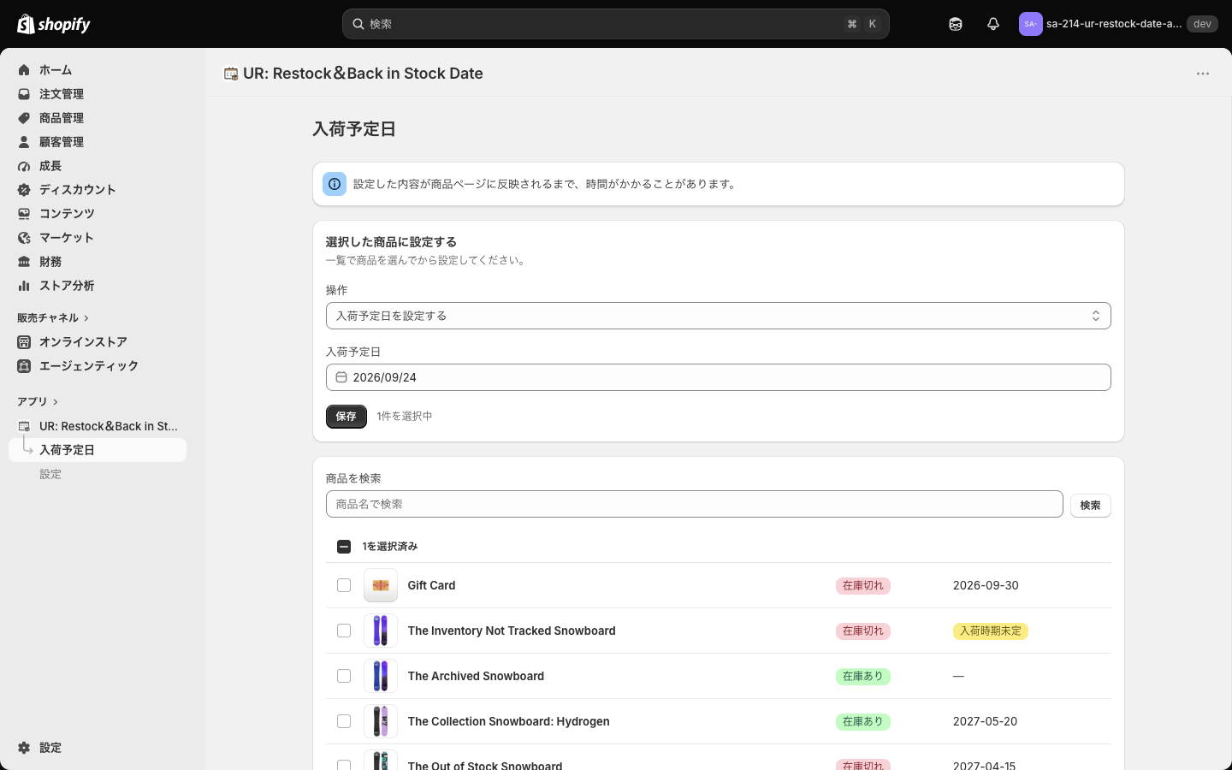Viewport: 1232px width, 770px height.
Task: Go to UR: Restock&Back in St... app entry
Action: 98,426
